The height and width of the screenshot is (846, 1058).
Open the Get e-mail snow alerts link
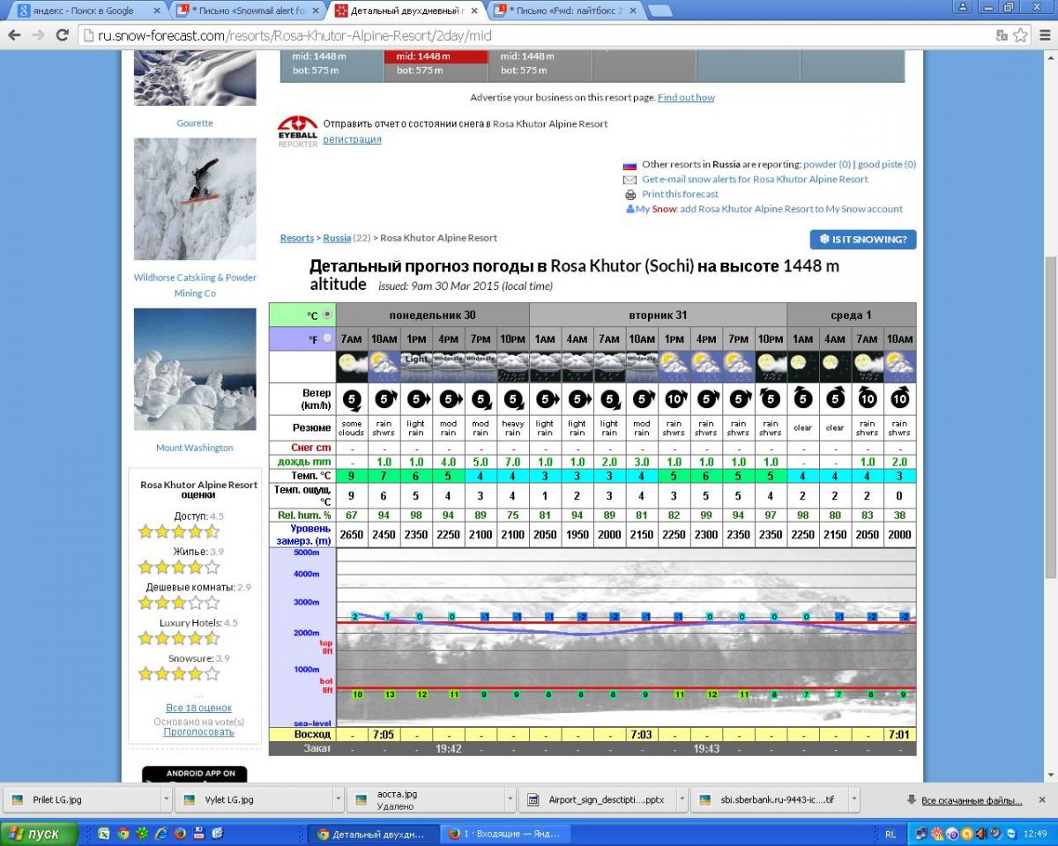tap(755, 180)
